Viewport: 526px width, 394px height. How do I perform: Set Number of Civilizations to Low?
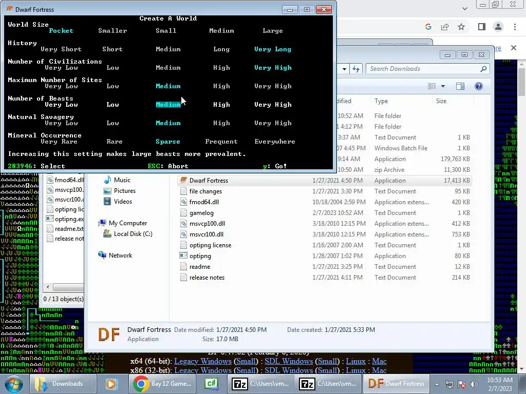coord(112,68)
